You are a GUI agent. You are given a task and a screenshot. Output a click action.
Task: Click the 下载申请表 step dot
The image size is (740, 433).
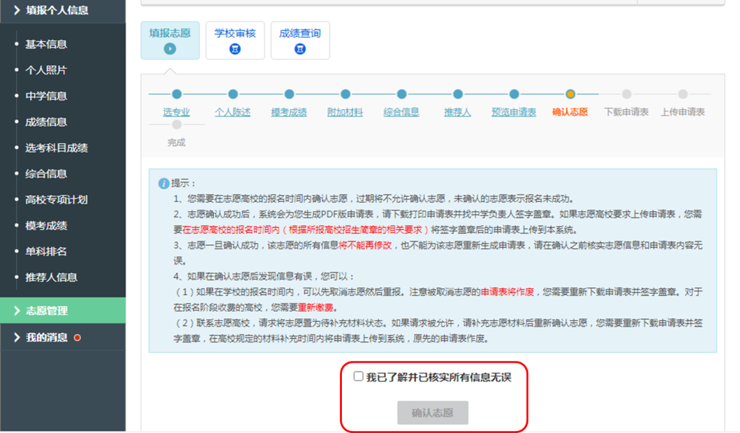628,95
